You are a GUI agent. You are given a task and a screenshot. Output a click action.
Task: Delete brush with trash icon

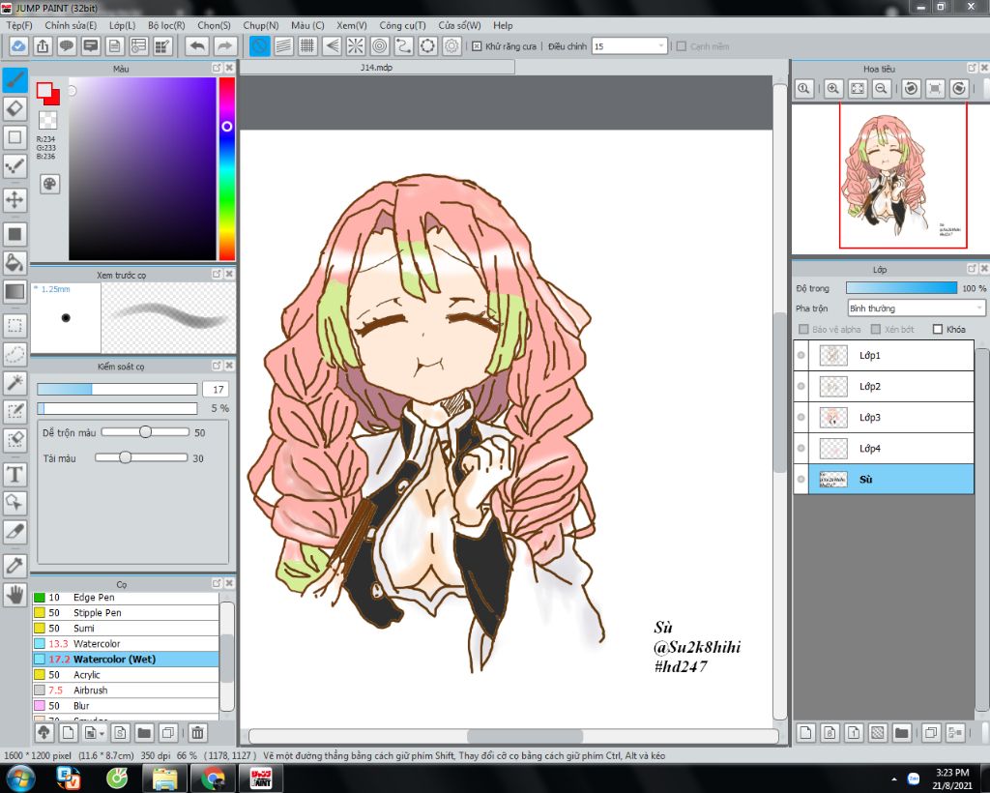pyautogui.click(x=197, y=732)
